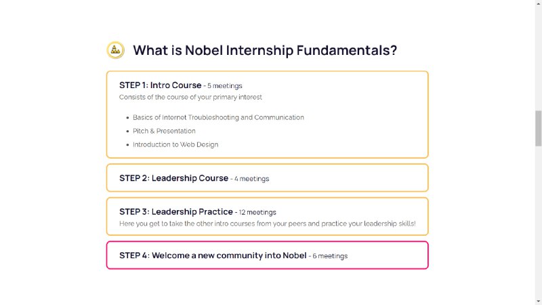
Task: Click the scroll up arrow of the page scrollbar
Action: (538, 3)
